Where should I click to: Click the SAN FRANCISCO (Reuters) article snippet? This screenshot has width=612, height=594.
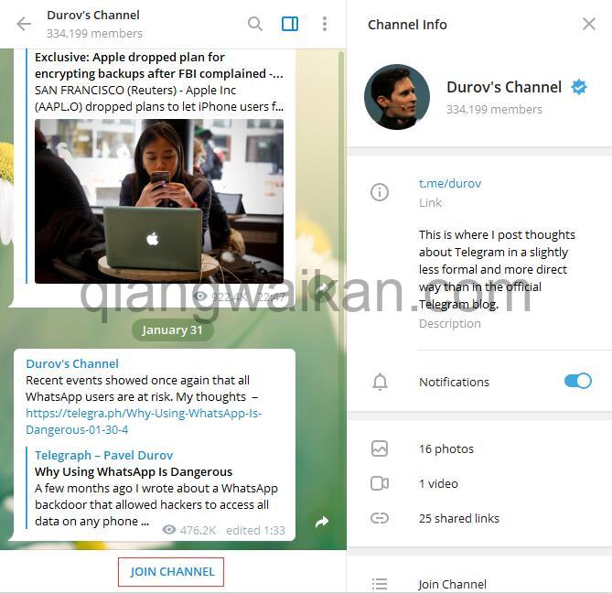[159, 99]
